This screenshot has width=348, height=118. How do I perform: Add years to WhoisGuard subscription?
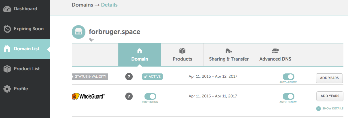tap(330, 96)
